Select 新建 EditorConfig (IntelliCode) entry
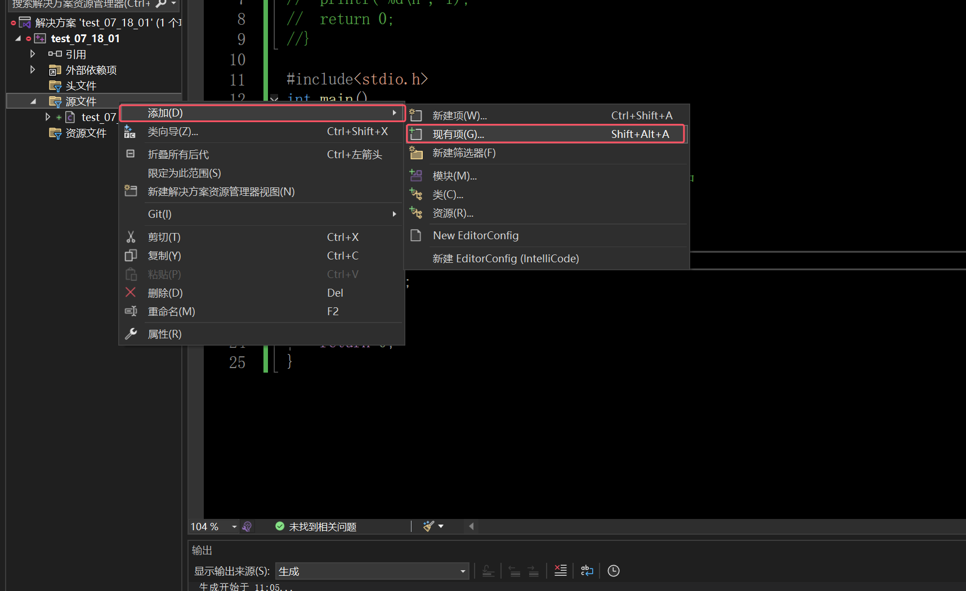The width and height of the screenshot is (966, 591). pyautogui.click(x=547, y=258)
